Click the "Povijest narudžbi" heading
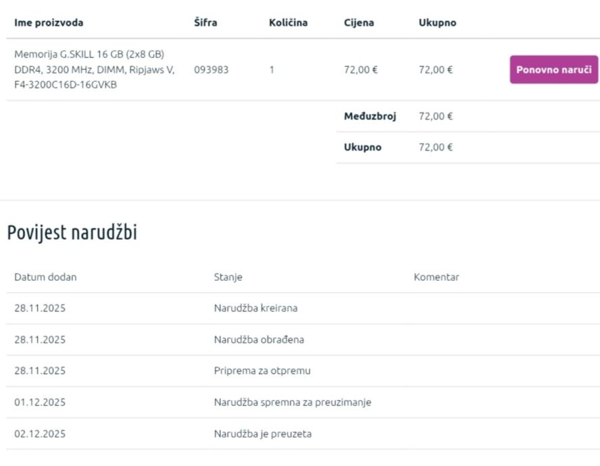Screen dimensions: 600x466 (x=72, y=233)
